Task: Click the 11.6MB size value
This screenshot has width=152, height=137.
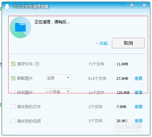Action: click(122, 64)
